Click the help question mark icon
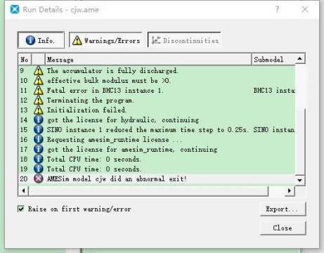 (x=278, y=9)
